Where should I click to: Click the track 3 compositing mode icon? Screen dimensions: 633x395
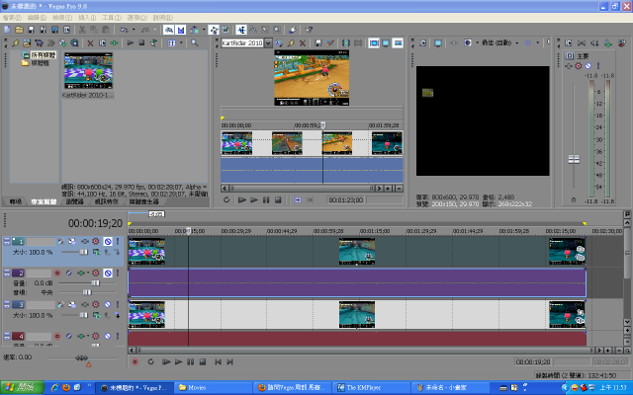tap(97, 315)
